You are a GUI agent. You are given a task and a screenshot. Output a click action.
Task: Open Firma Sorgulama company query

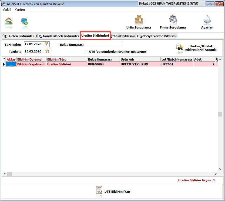click(173, 22)
